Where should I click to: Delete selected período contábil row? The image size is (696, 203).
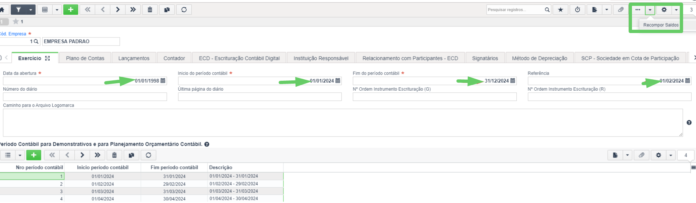114,155
